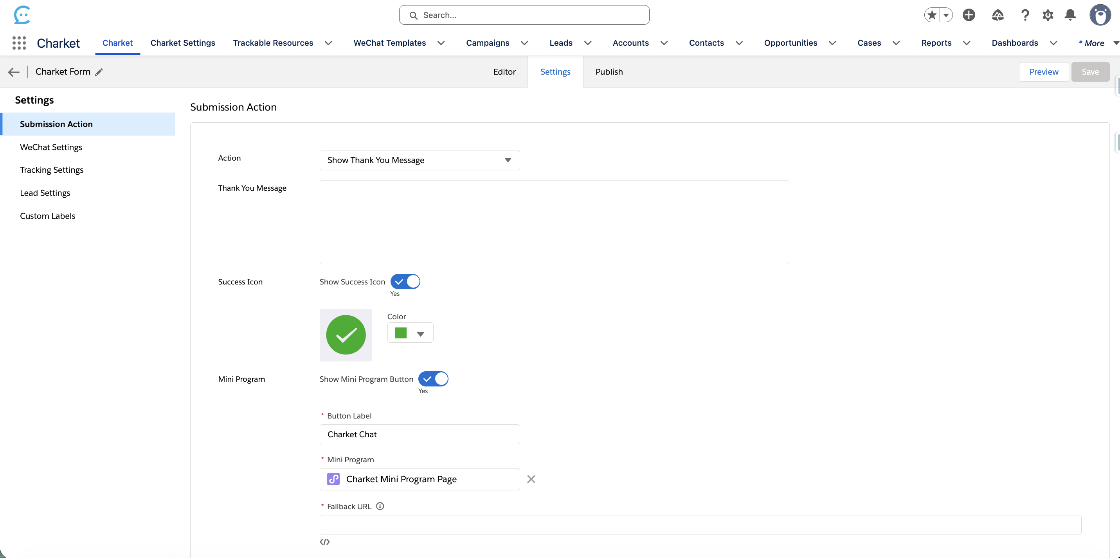Viewport: 1120px width, 558px height.
Task: Click the merge field code icon
Action: pyautogui.click(x=325, y=542)
